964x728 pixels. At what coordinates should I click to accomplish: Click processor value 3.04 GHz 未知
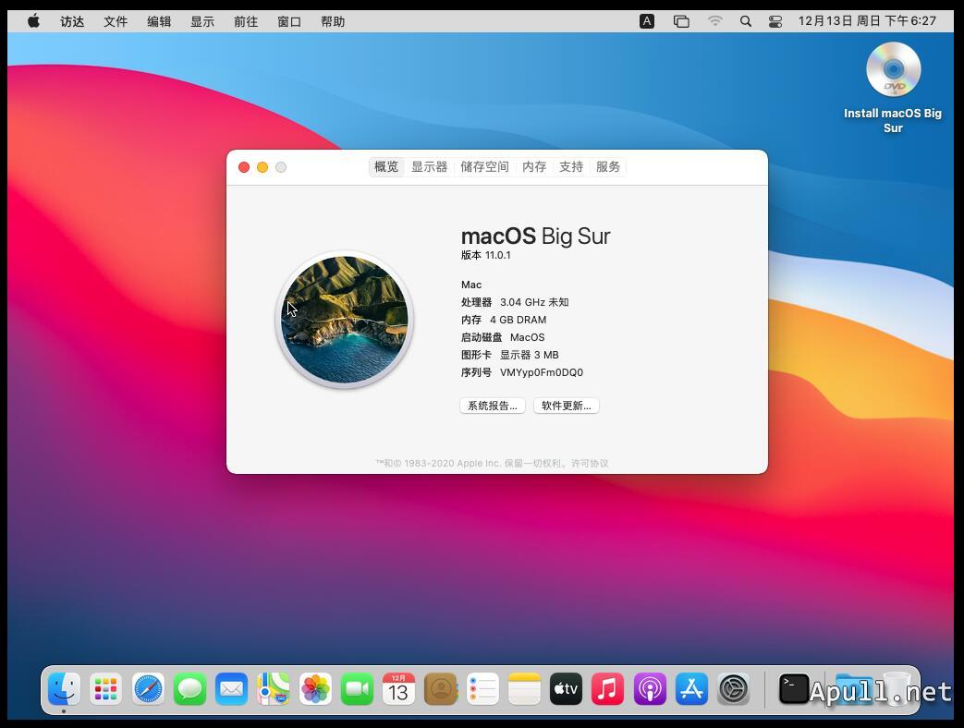(x=534, y=302)
